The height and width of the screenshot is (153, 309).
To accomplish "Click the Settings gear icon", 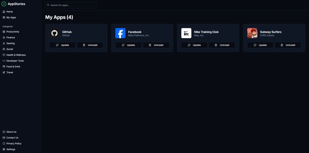I will [4, 149].
